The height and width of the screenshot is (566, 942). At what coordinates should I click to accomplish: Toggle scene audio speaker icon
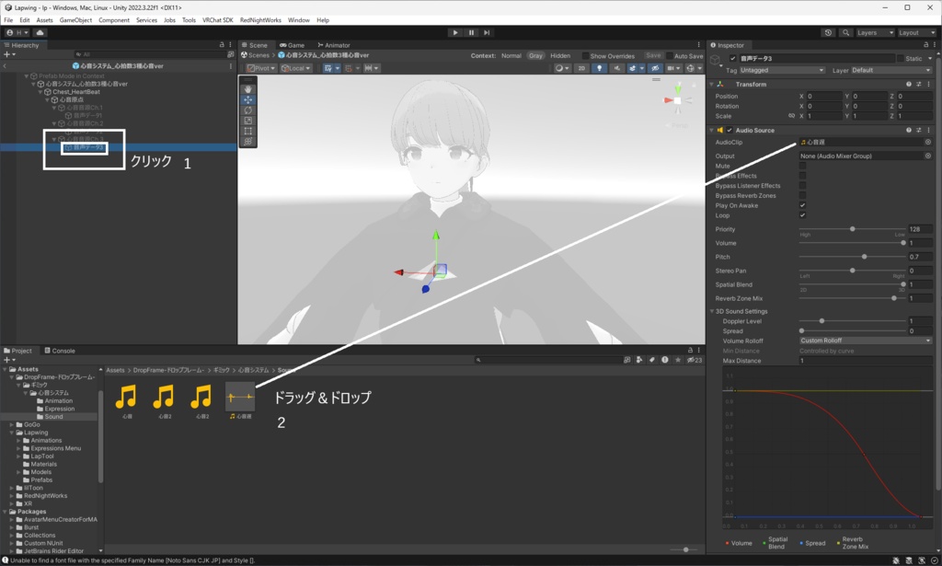point(617,68)
